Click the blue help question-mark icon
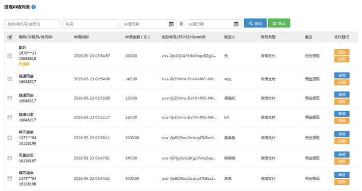 point(34,7)
